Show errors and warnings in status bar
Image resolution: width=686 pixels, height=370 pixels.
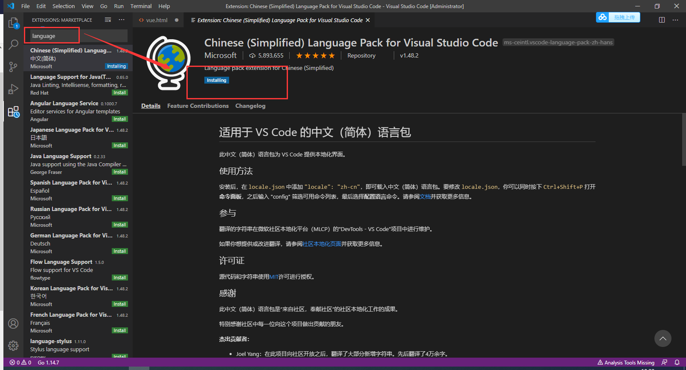(20, 363)
